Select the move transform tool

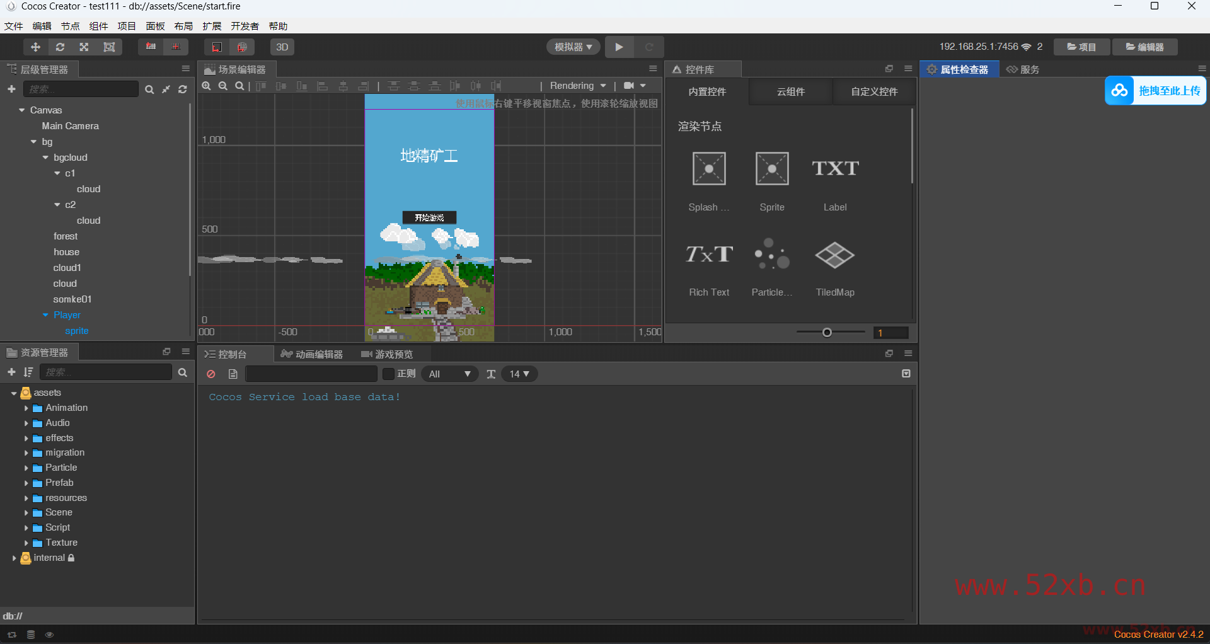coord(35,47)
